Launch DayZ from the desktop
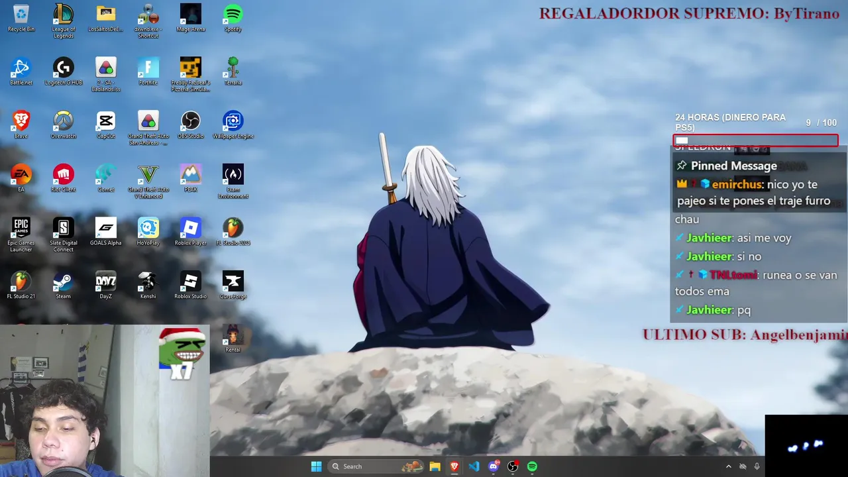The image size is (848, 477). pyautogui.click(x=106, y=286)
